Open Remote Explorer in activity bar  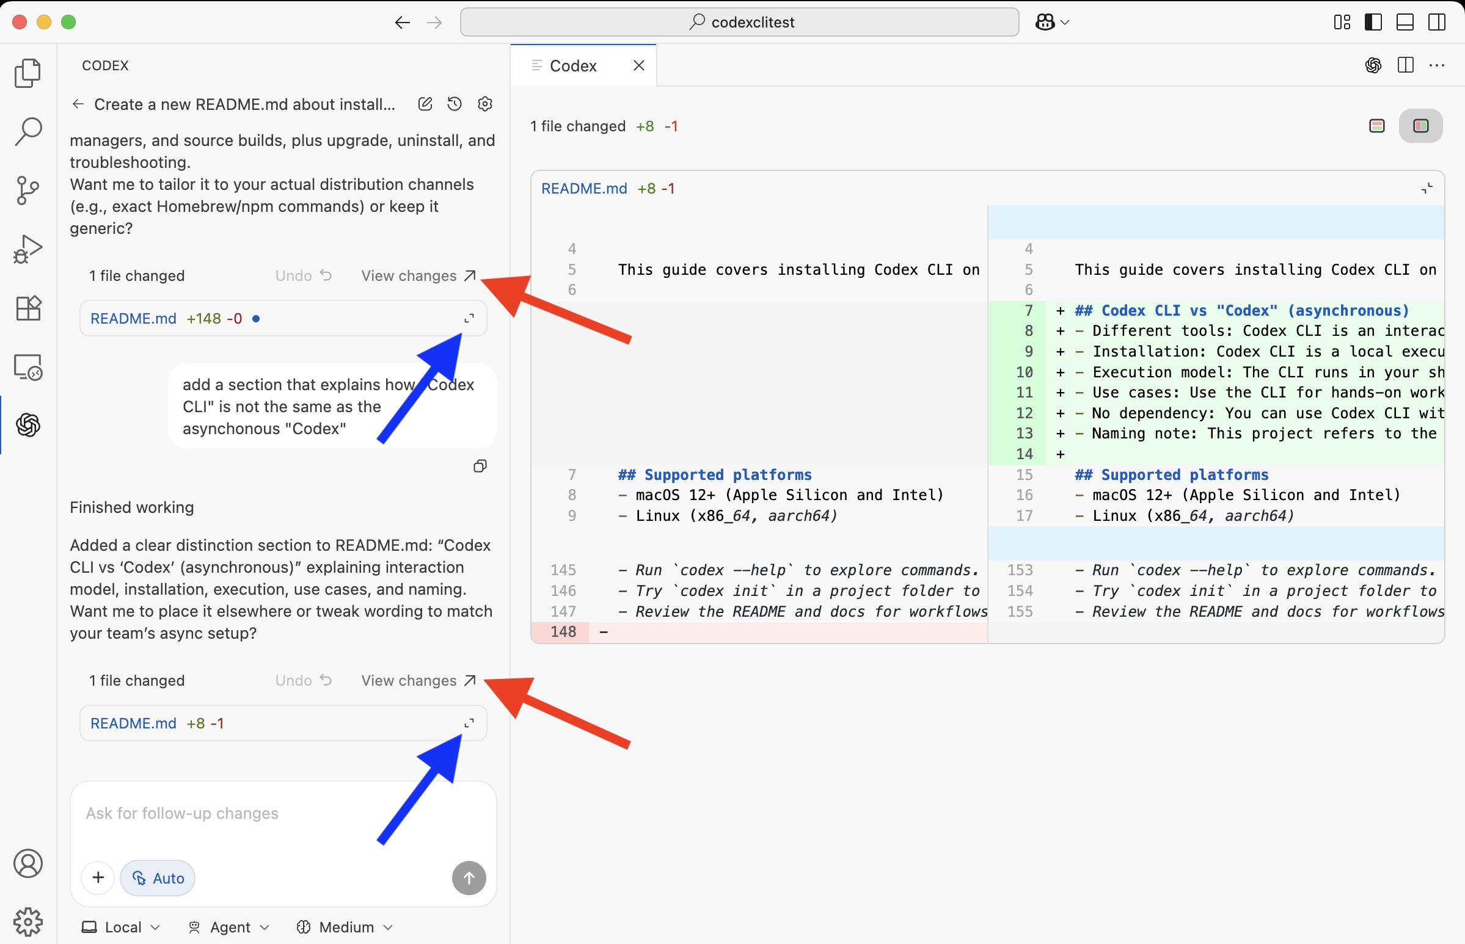click(x=27, y=366)
